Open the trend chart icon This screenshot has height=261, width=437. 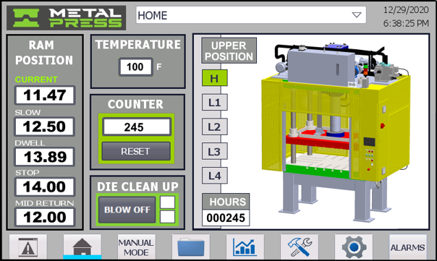coord(245,247)
